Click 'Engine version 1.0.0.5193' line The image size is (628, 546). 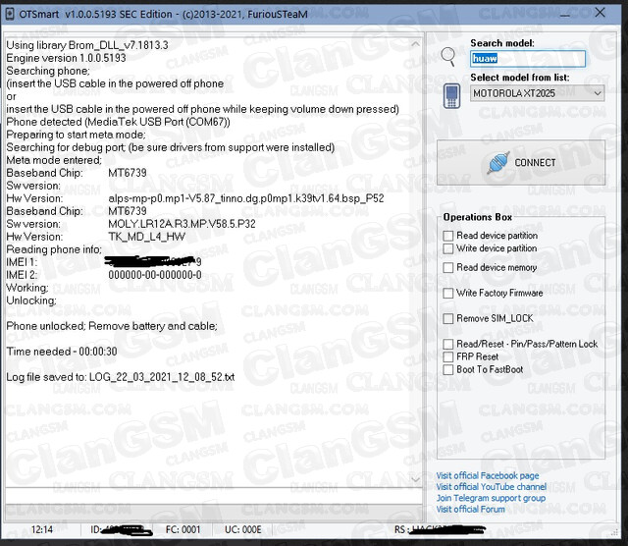click(x=66, y=58)
